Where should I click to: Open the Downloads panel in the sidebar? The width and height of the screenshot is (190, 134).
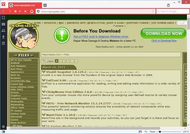[x=3, y=37]
